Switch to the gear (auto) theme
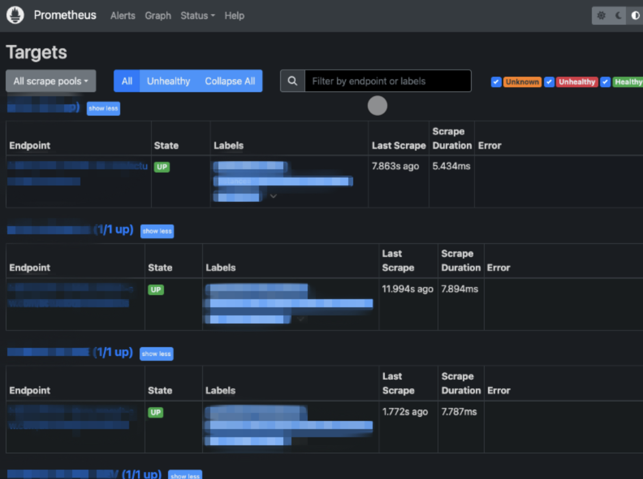The image size is (643, 479). coord(601,15)
